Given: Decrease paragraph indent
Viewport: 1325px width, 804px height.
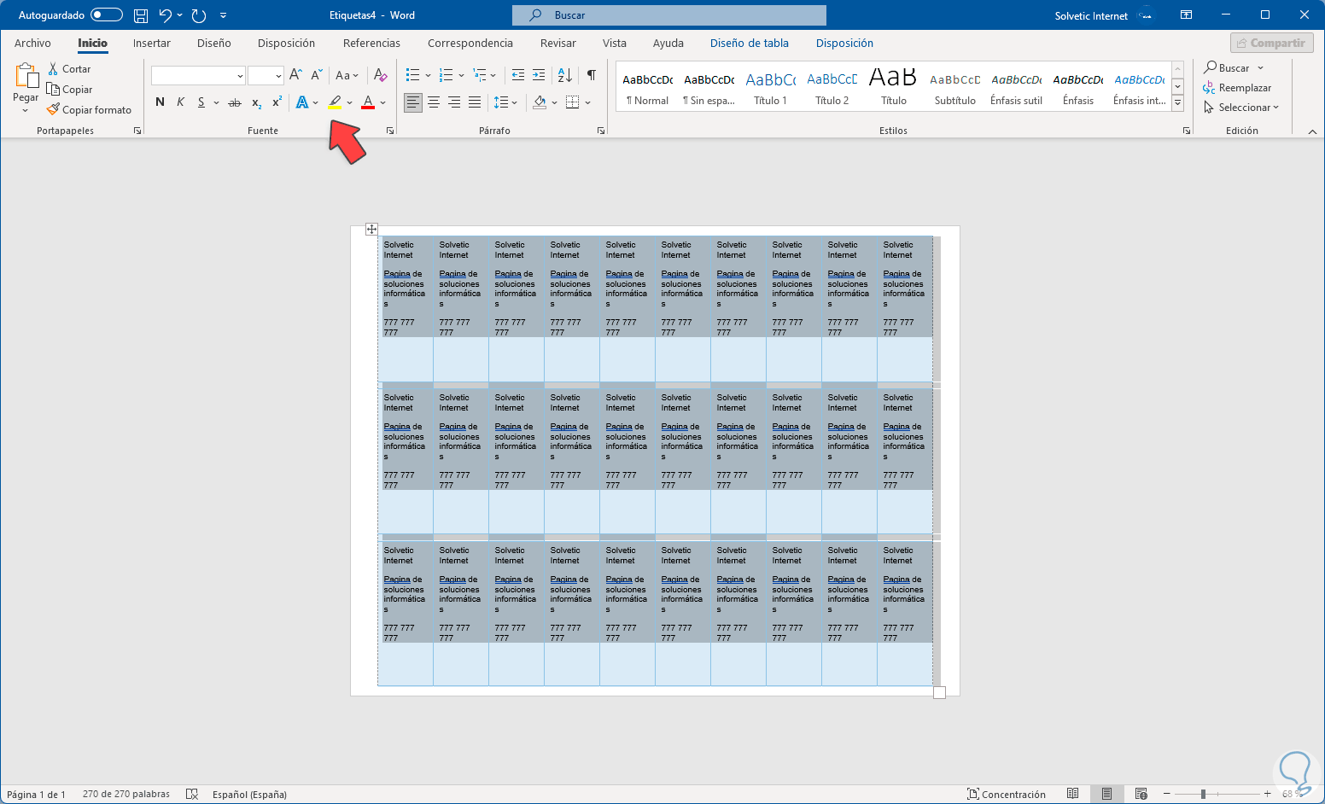Looking at the screenshot, I should [x=518, y=75].
